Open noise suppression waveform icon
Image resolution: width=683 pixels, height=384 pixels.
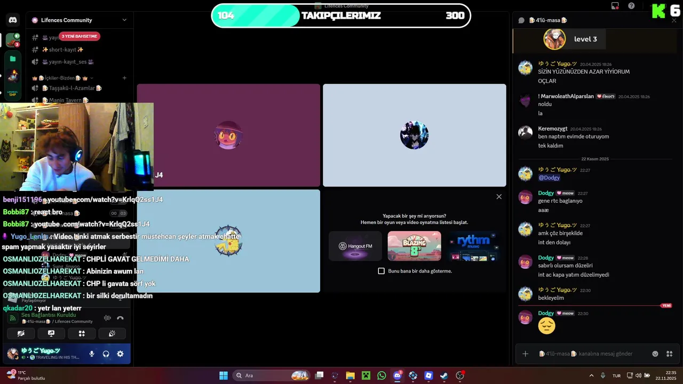[x=107, y=318]
